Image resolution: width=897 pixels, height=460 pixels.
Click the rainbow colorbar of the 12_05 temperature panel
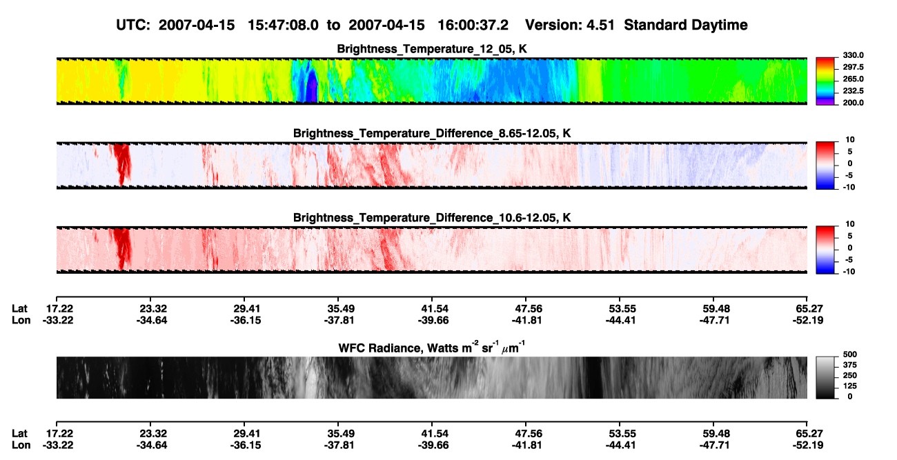pos(827,81)
